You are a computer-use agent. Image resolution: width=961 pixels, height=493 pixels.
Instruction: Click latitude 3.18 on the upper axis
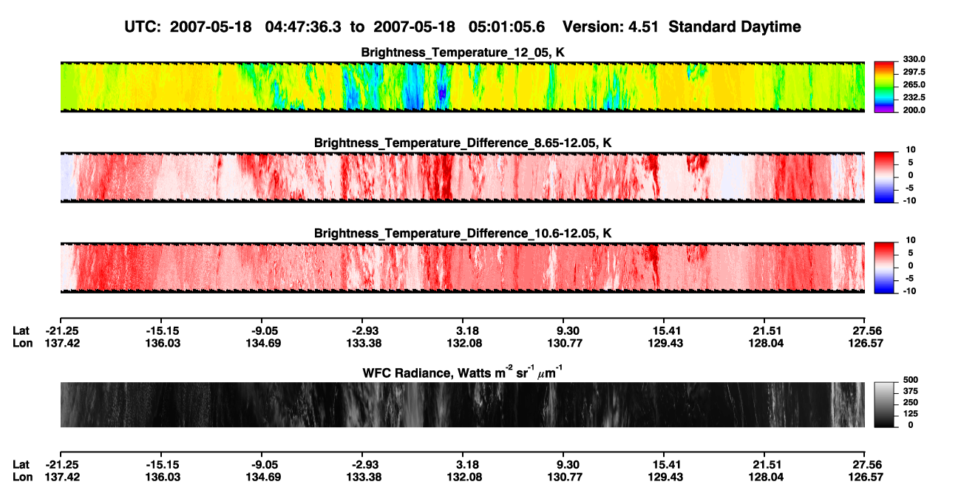tap(465, 330)
